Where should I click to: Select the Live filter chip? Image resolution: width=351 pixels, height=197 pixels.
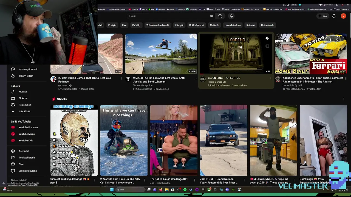coord(124,25)
